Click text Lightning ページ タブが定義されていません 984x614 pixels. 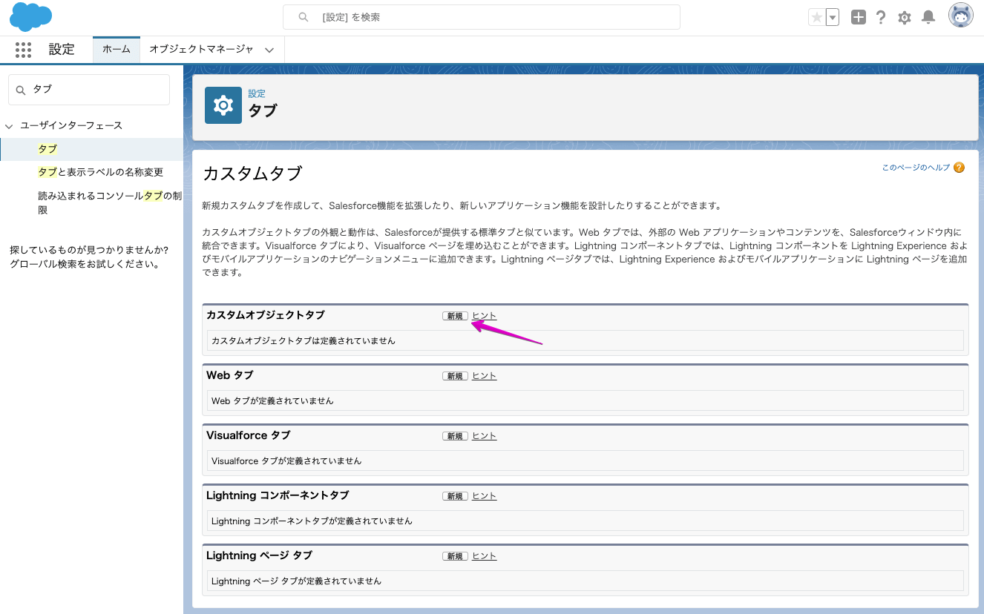(x=296, y=581)
